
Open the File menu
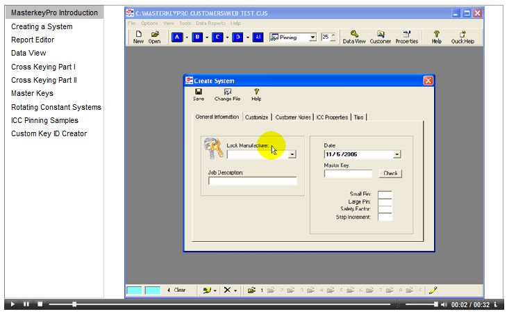tap(131, 24)
